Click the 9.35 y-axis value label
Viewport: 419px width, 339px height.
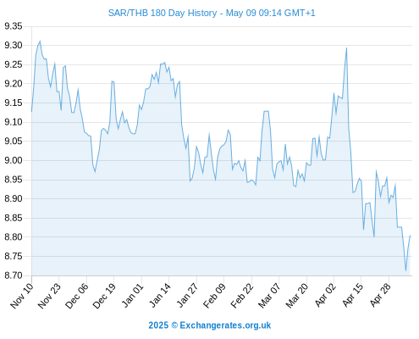(x=14, y=26)
